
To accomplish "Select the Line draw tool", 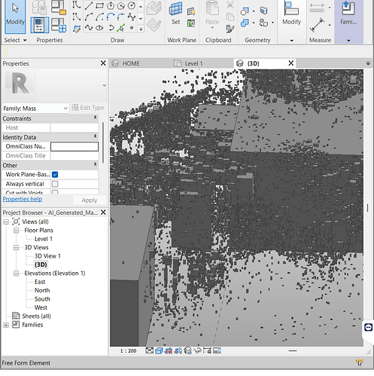I will 89,5.
